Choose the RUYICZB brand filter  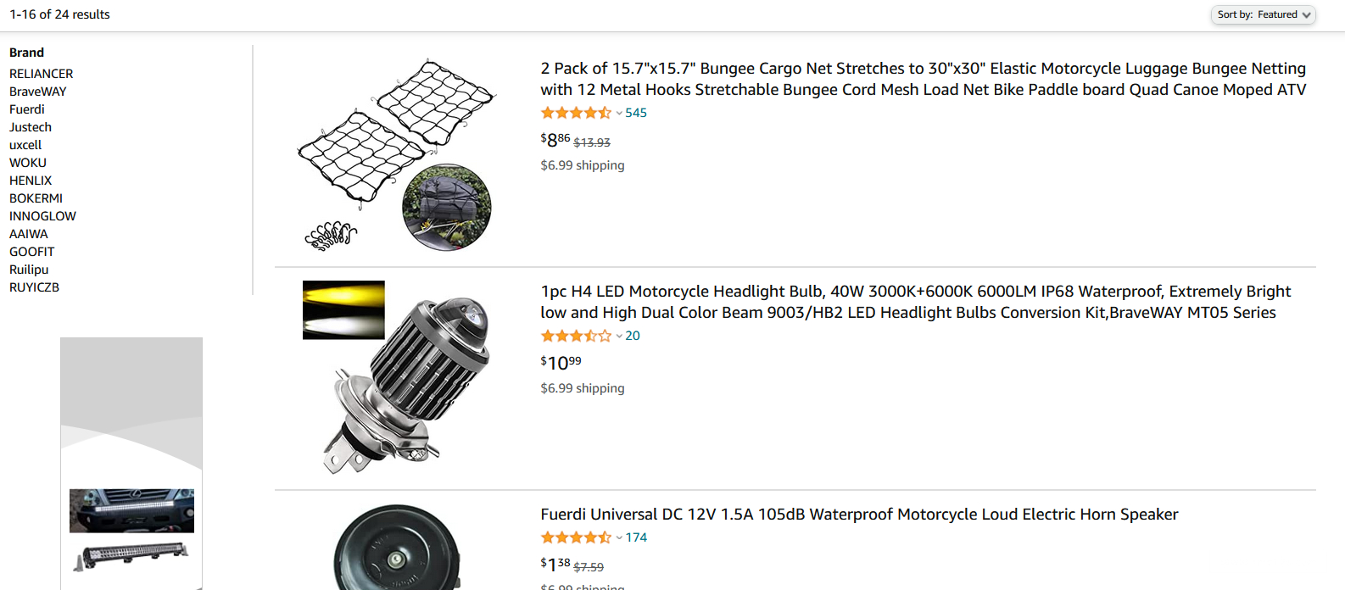coord(35,287)
